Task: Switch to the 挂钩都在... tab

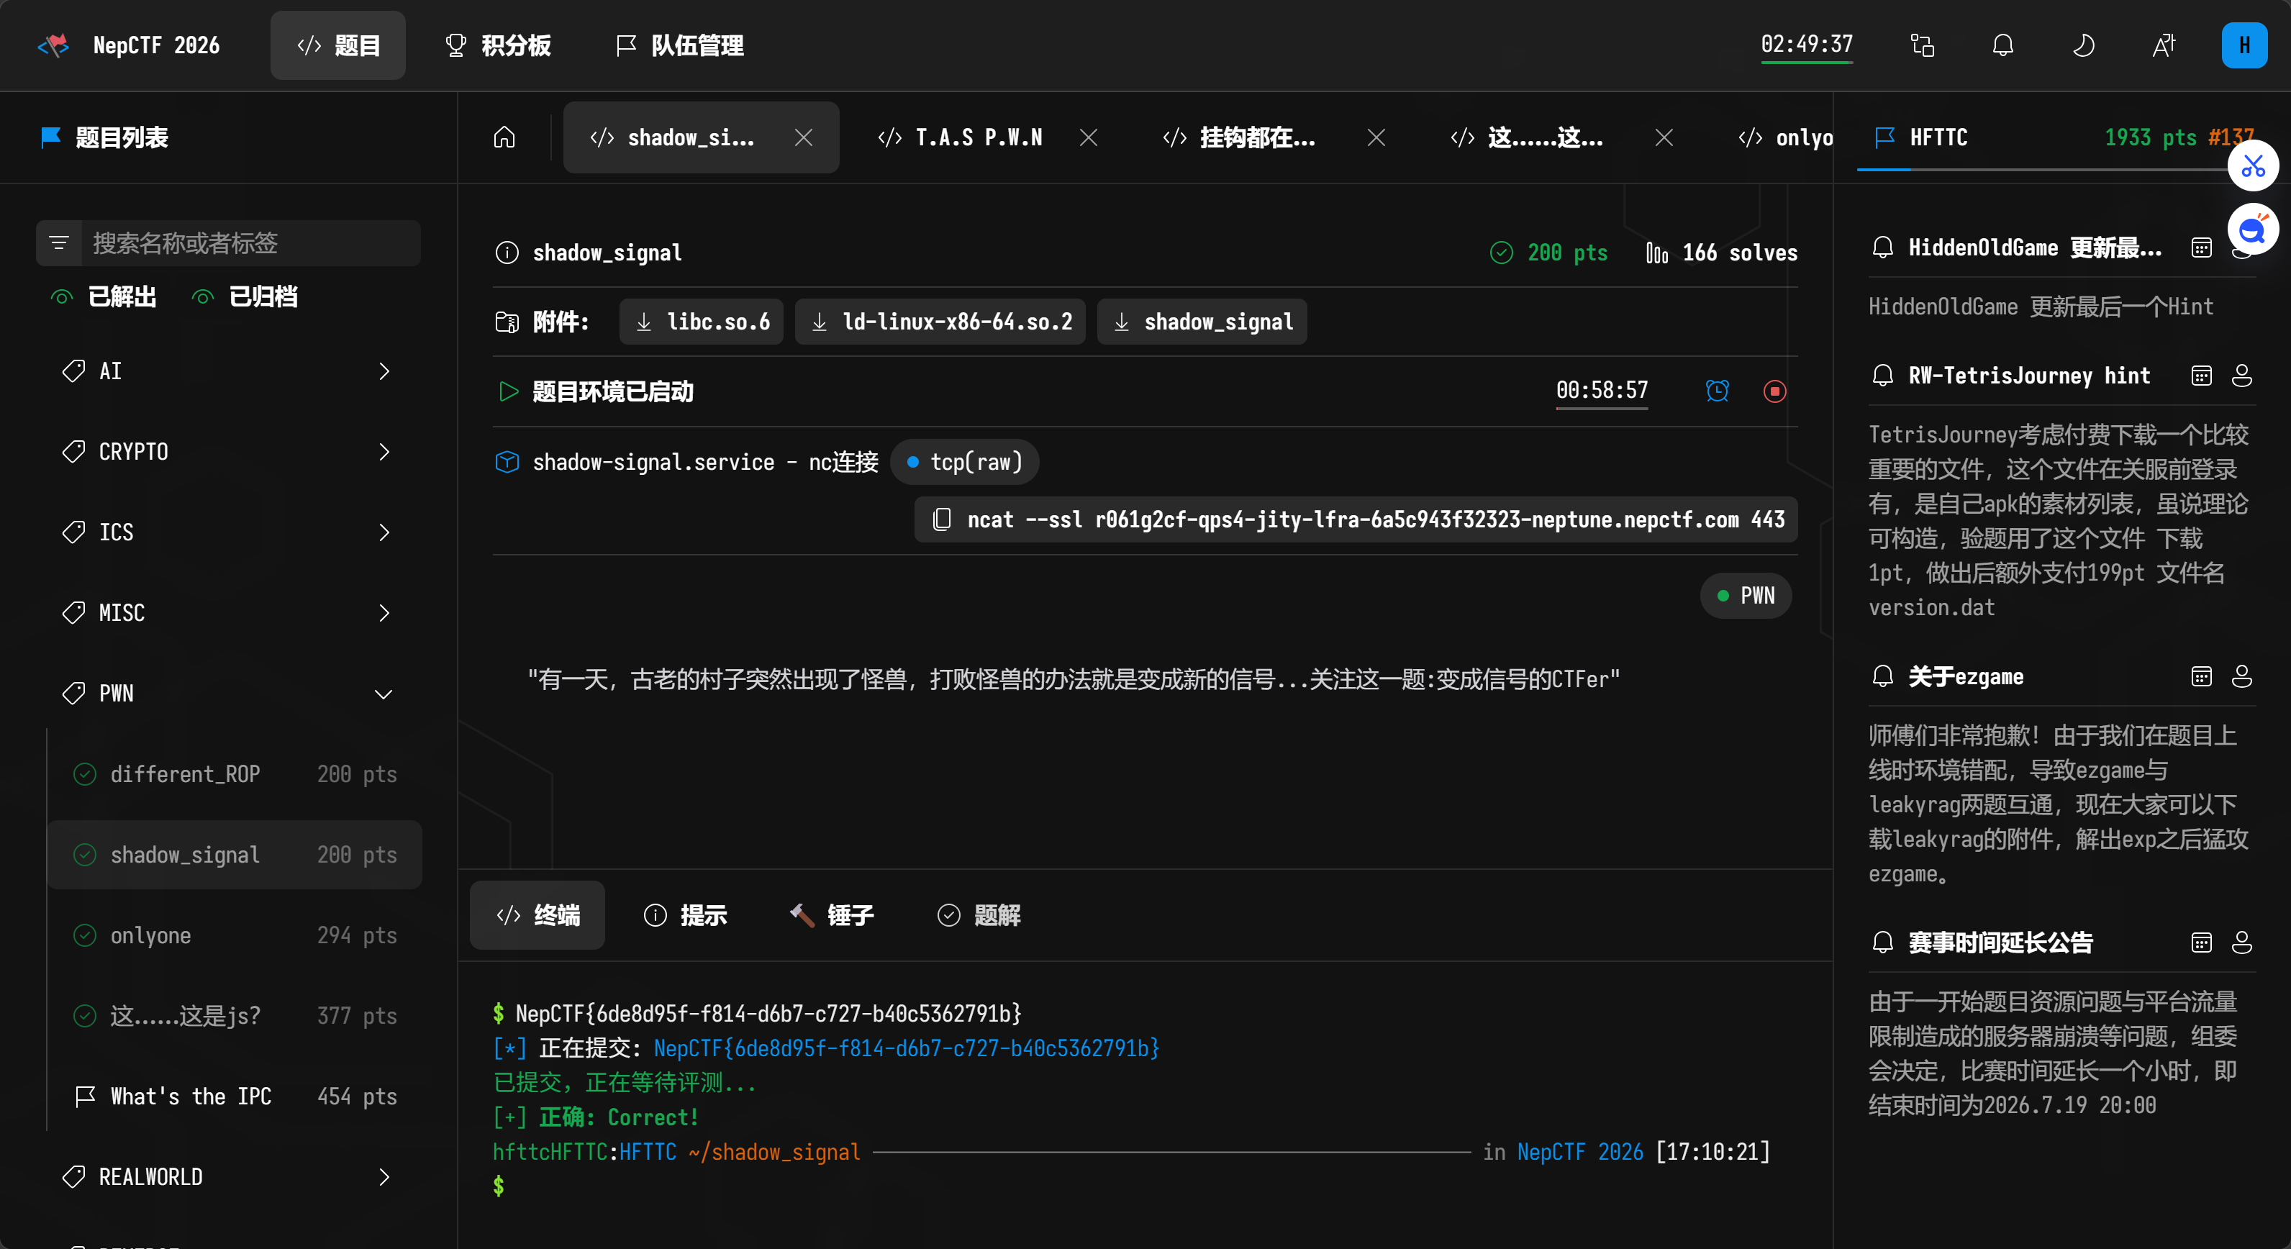Action: [x=1239, y=137]
